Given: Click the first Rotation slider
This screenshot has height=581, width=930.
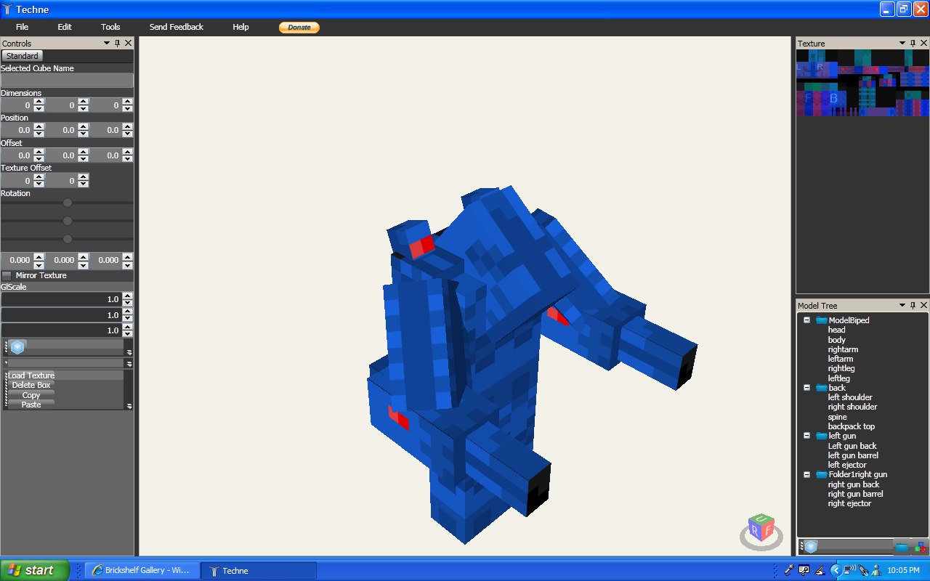Looking at the screenshot, I should pos(68,204).
